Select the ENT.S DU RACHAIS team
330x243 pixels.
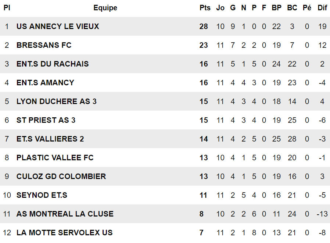click(53, 64)
